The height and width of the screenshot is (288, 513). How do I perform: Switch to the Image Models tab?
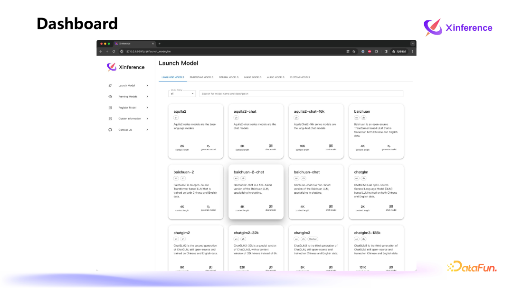pos(253,77)
